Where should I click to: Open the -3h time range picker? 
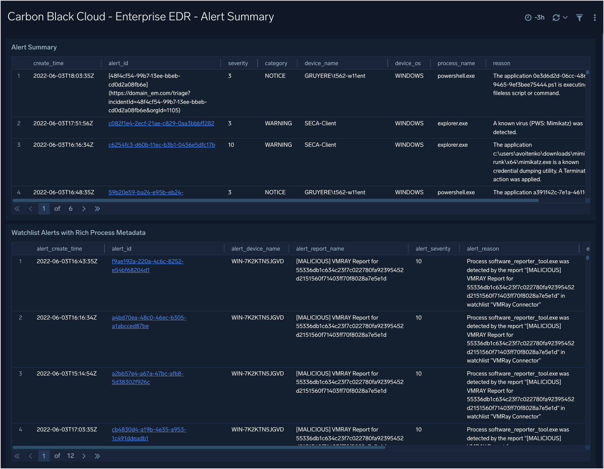pos(535,18)
